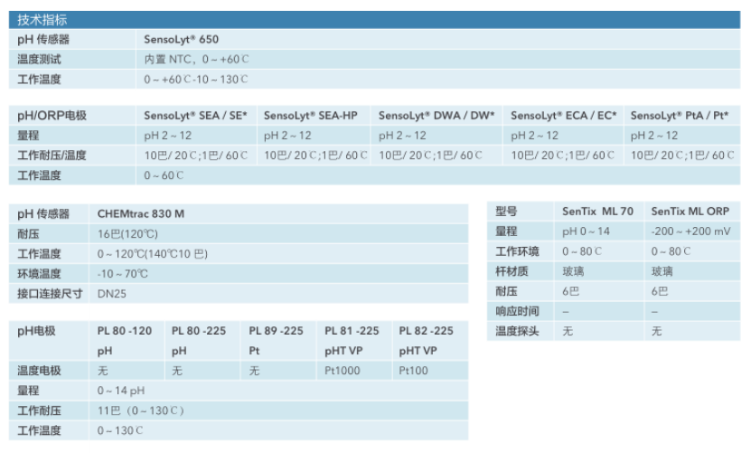
Task: Select the PL 89-225 electrode header
Action: [276, 331]
